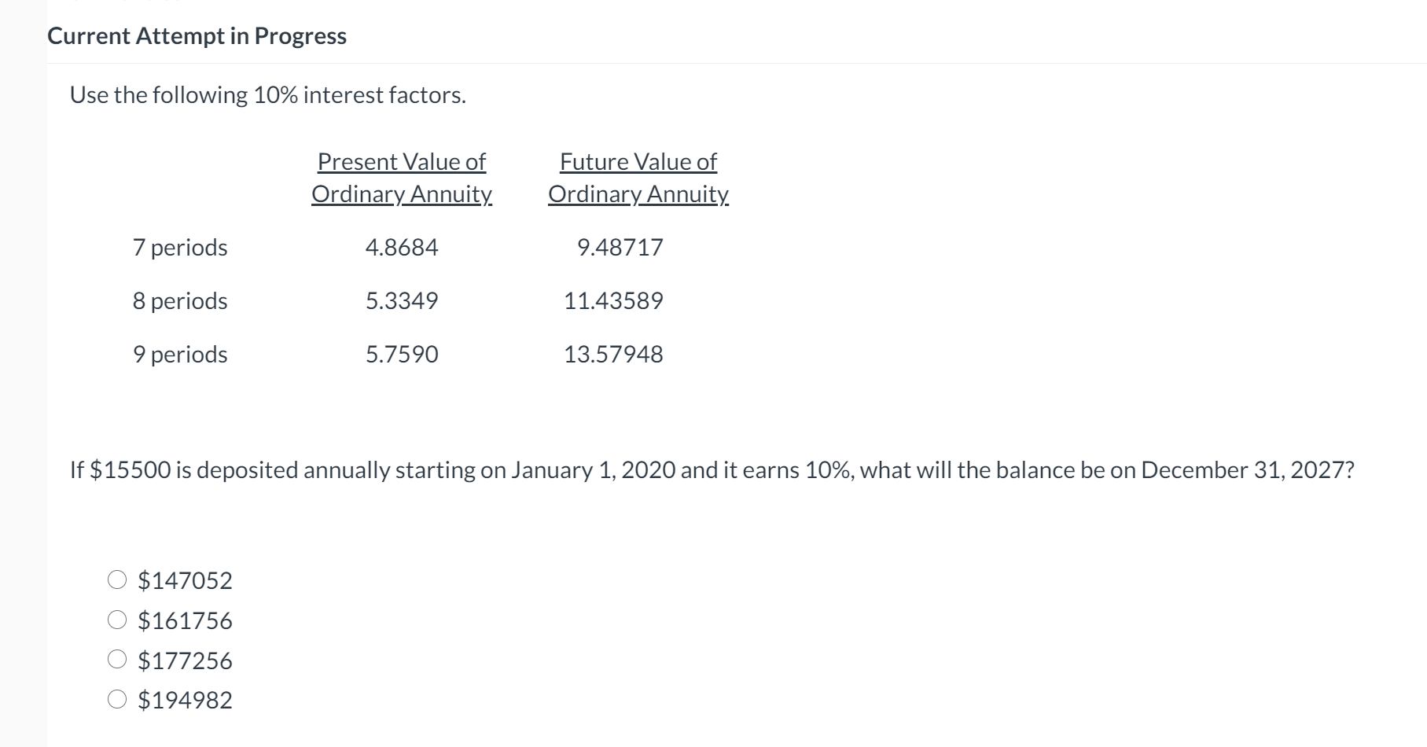
Task: Click the 5.7590 present value factor
Action: tap(401, 354)
